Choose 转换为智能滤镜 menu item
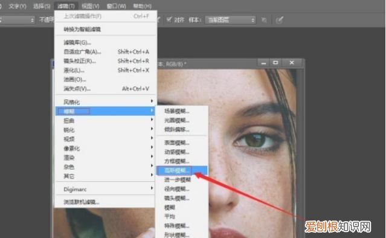Screen dimensions: 386x238 coord(106,29)
